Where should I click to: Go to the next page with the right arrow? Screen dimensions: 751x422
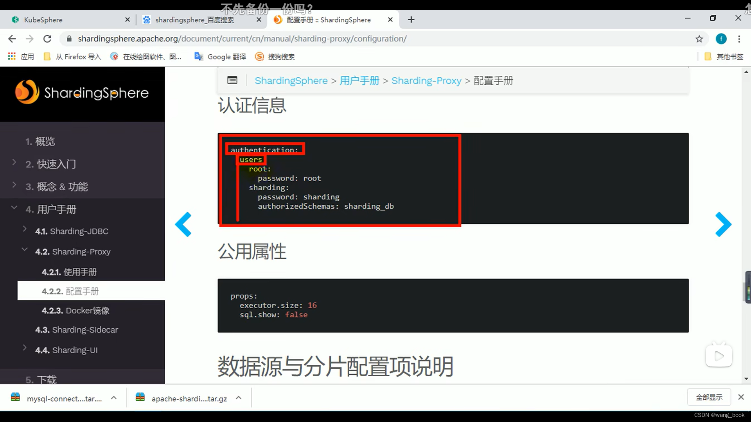[x=723, y=224]
